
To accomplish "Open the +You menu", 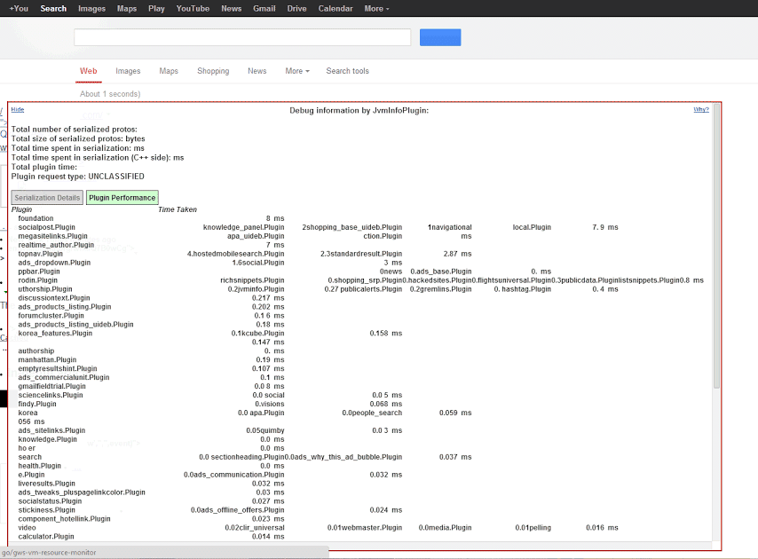I will tap(18, 8).
